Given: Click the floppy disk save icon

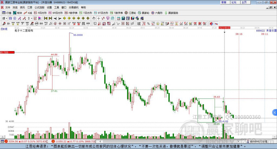Looking at the screenshot, I should [x=133, y=18].
